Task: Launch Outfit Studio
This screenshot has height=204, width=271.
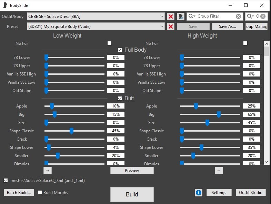Action: (x=251, y=192)
